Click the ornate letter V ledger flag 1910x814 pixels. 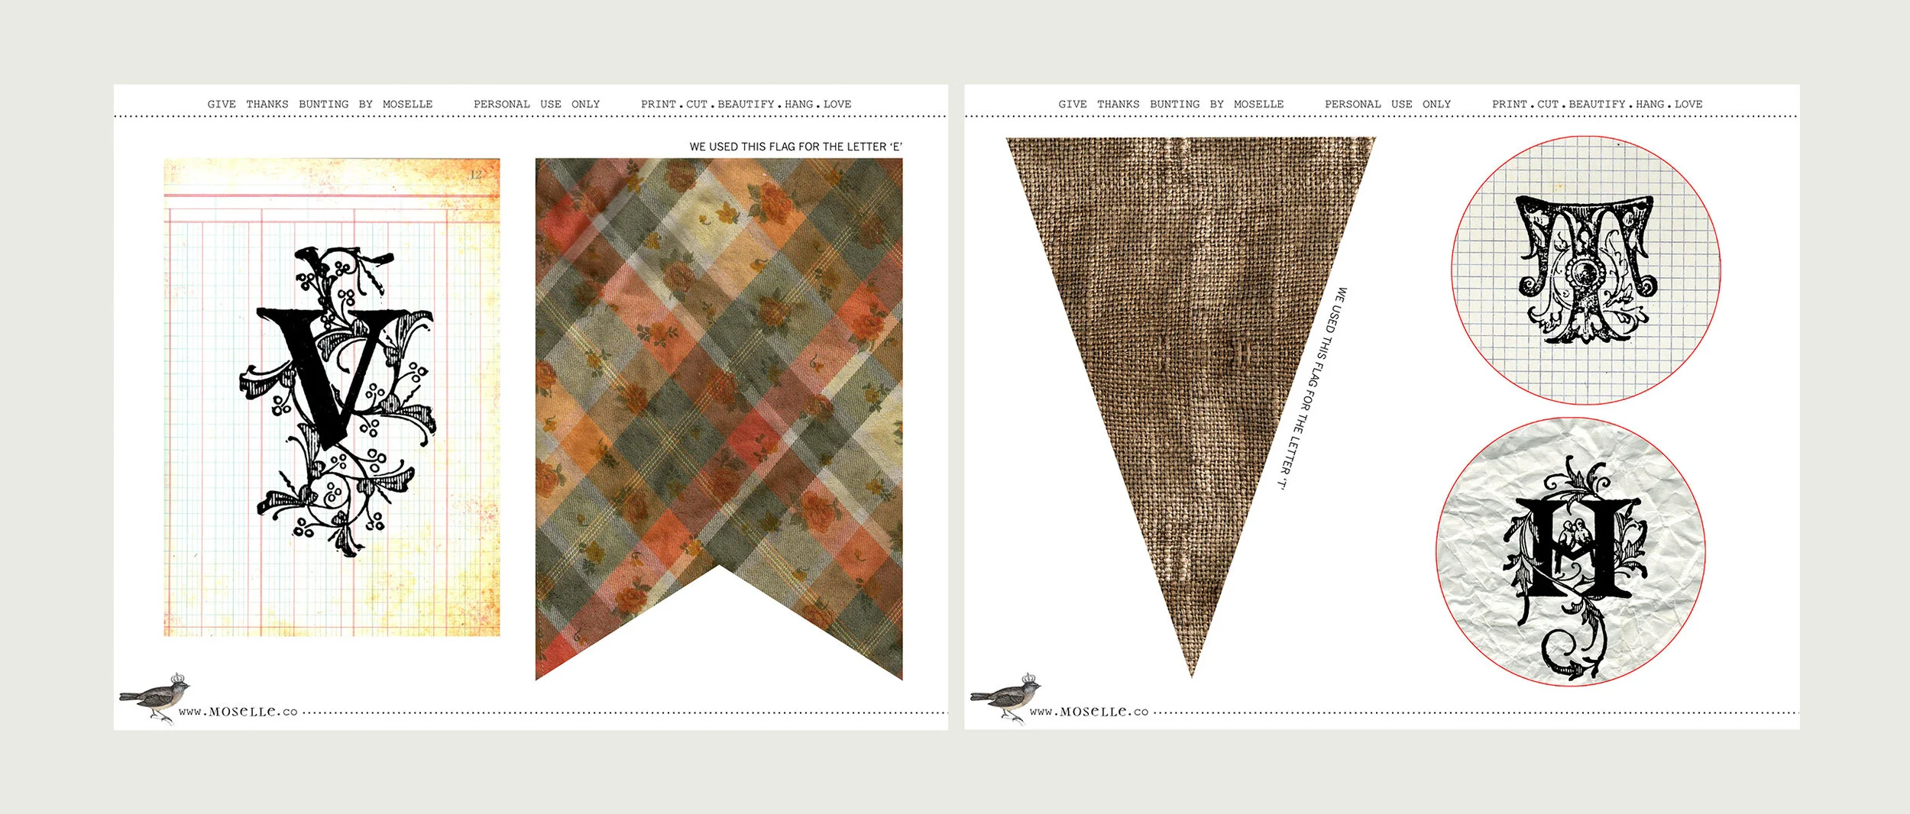click(332, 397)
